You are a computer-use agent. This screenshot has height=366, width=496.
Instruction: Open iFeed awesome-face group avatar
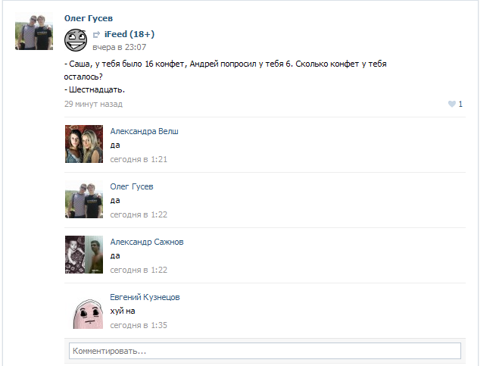coord(76,40)
